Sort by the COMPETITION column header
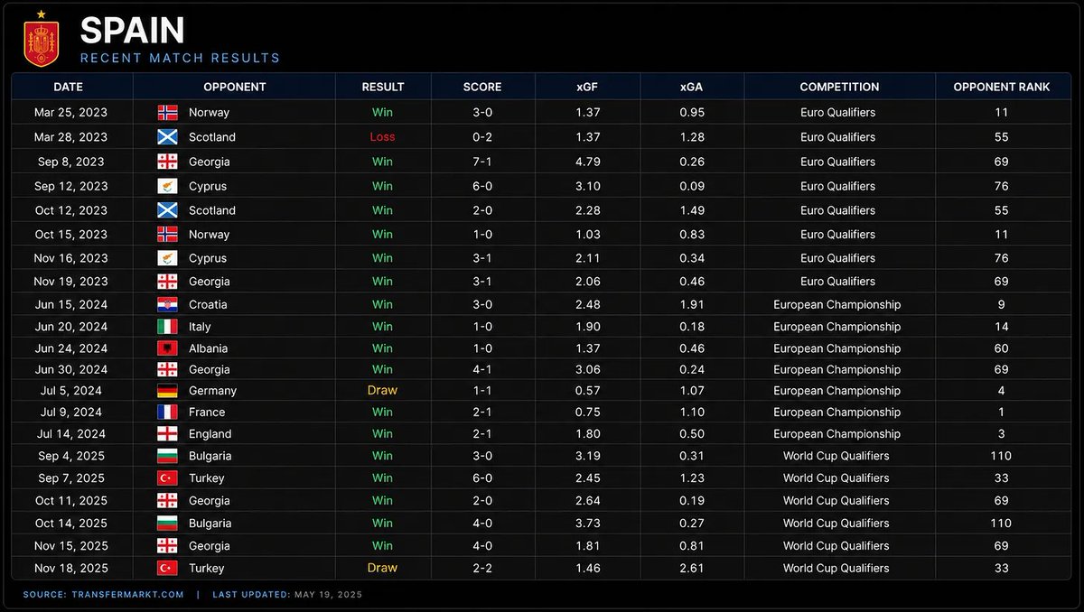Image resolution: width=1084 pixels, height=612 pixels. click(839, 88)
